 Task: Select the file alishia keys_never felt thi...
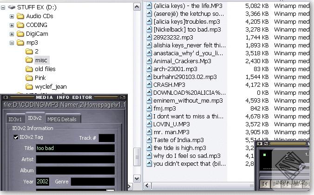[190, 45]
